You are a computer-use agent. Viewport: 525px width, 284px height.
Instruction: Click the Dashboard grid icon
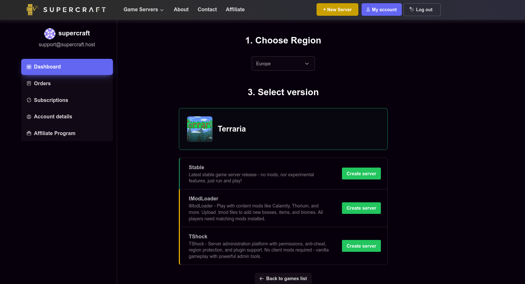pos(29,67)
